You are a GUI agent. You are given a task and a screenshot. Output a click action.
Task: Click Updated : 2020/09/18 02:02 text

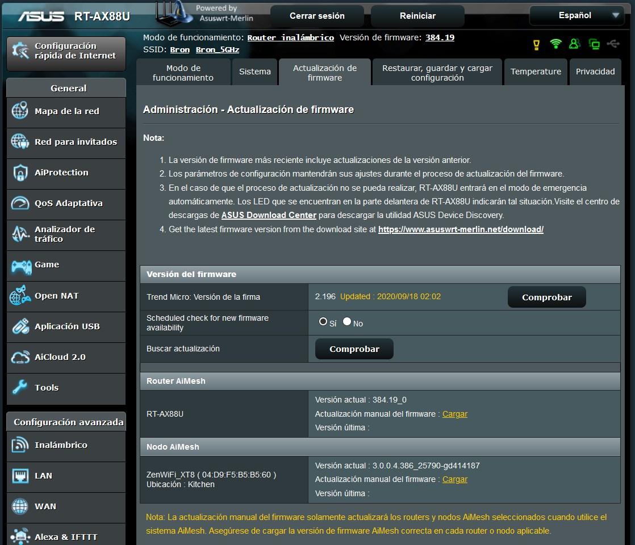(x=390, y=296)
